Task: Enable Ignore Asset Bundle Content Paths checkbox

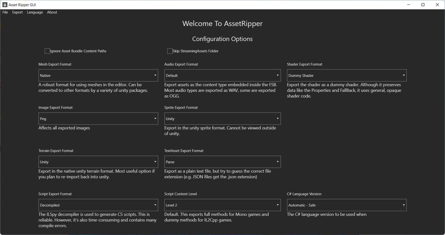Action: pyautogui.click(x=47, y=51)
